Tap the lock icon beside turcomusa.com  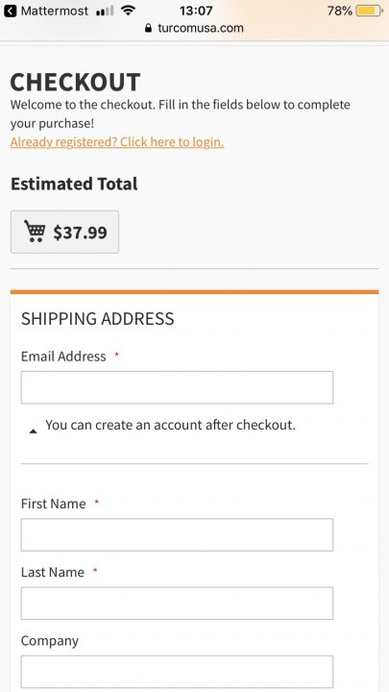pos(148,28)
